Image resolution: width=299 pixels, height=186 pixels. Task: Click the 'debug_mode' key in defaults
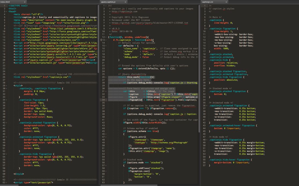(131, 57)
